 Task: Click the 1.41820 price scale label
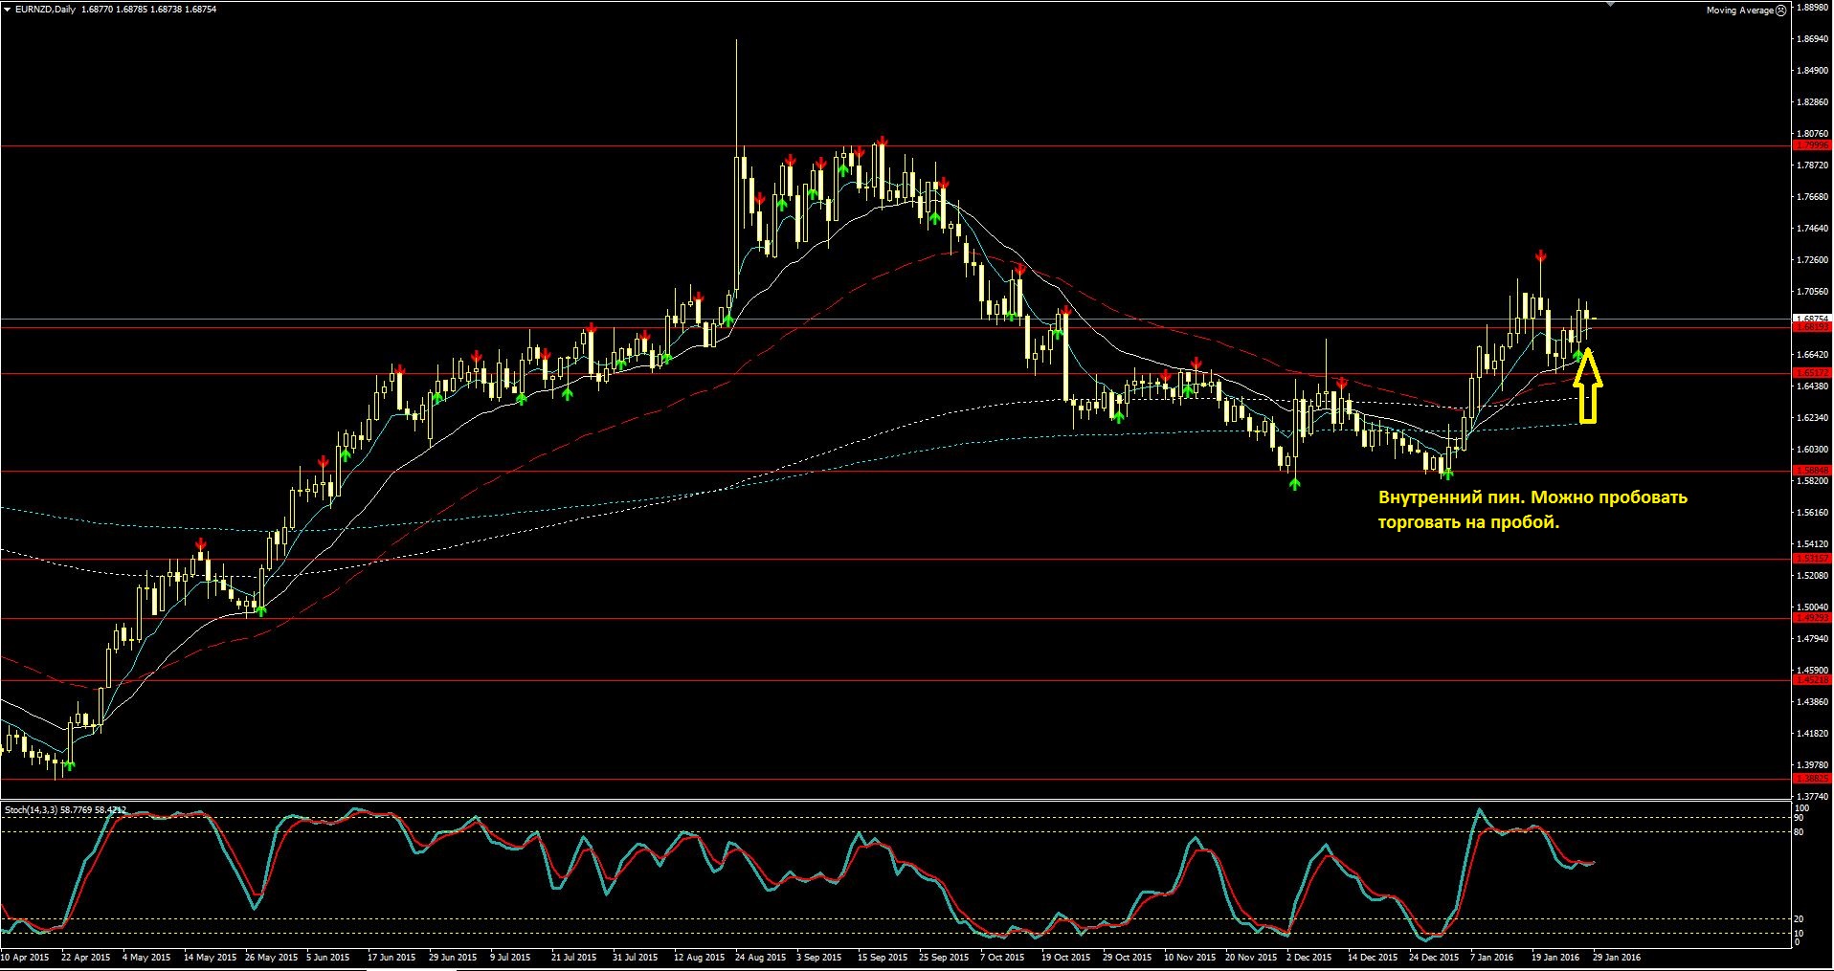click(1814, 734)
